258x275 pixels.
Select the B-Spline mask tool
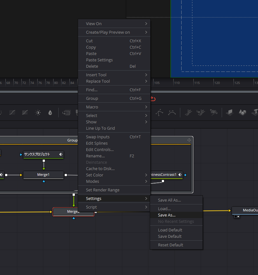click(172, 113)
